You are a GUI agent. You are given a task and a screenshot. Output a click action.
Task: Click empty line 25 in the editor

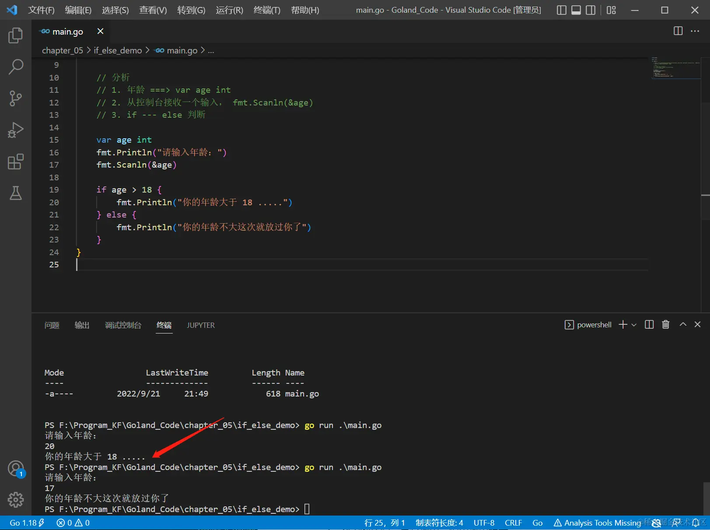(x=361, y=264)
